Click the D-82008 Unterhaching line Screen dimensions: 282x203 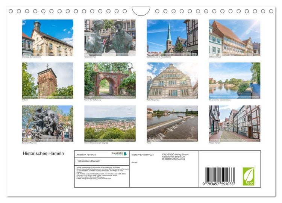(x=173, y=159)
